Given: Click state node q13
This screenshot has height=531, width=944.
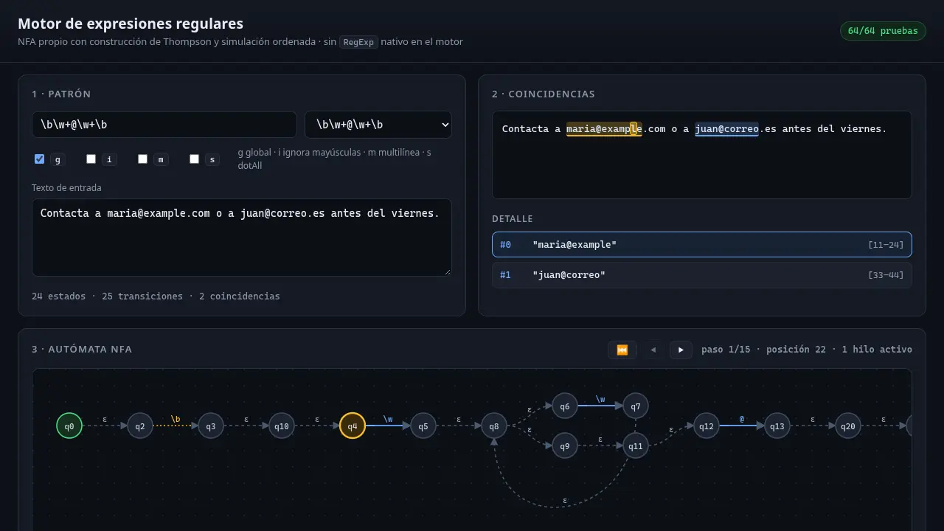Looking at the screenshot, I should [x=777, y=426].
